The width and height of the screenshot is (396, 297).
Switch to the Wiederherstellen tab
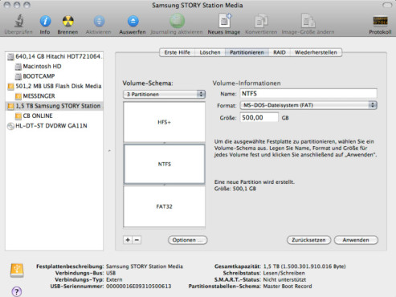pyautogui.click(x=316, y=52)
